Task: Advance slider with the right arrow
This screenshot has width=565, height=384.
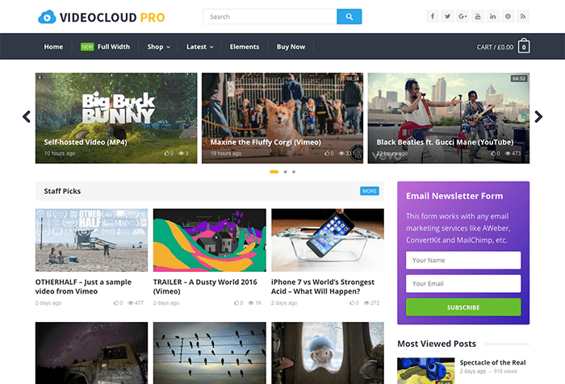Action: pos(538,117)
